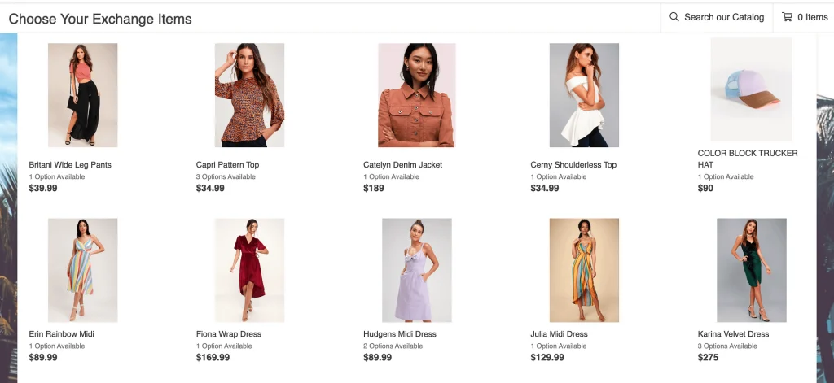Open the Capri Pattern Top image

pyautogui.click(x=249, y=95)
